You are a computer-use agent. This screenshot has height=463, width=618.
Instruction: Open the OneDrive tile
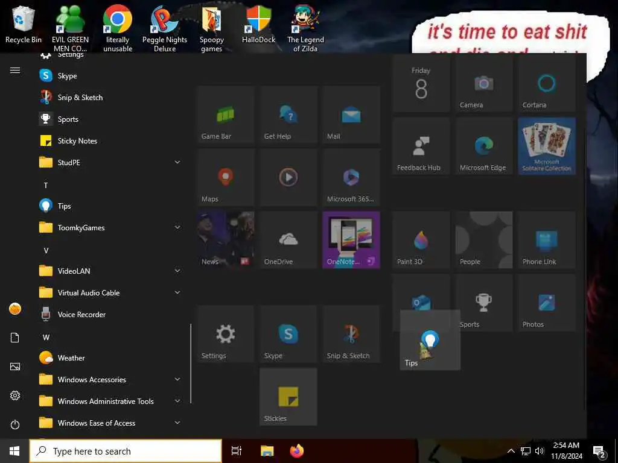(x=288, y=240)
